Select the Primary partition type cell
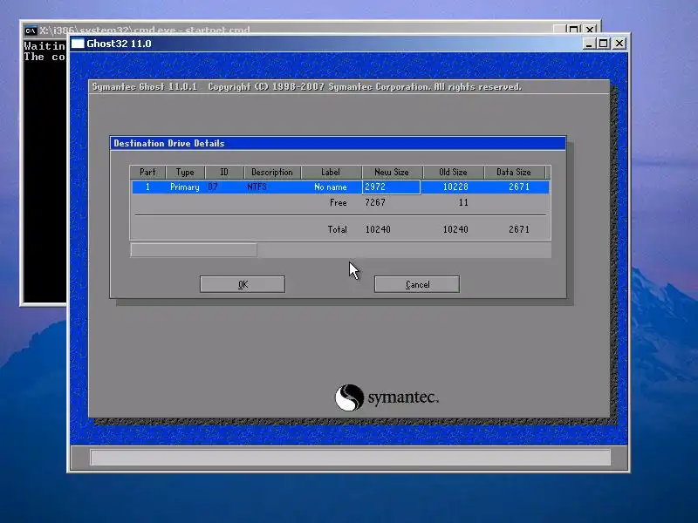Screen dimensions: 698x523 click(x=185, y=187)
